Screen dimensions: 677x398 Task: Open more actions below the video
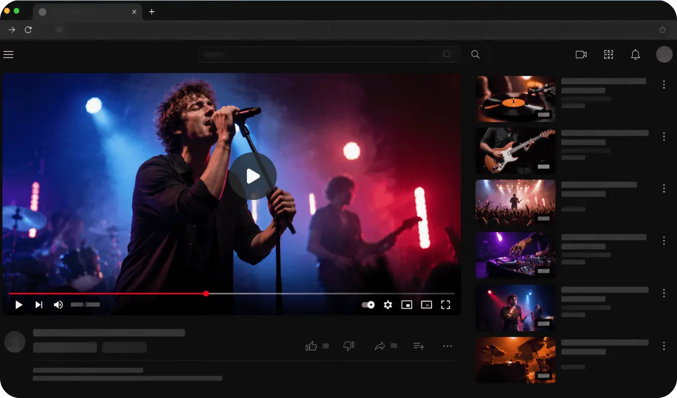448,346
